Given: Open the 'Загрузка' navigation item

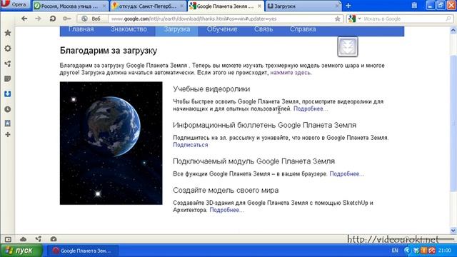Looking at the screenshot, I should click(x=177, y=29).
